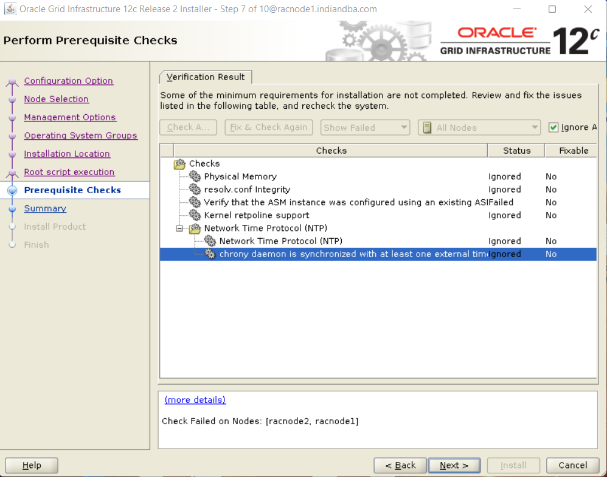The height and width of the screenshot is (477, 607).
Task: Select the Prerequisite Checks step
Action: tap(72, 190)
